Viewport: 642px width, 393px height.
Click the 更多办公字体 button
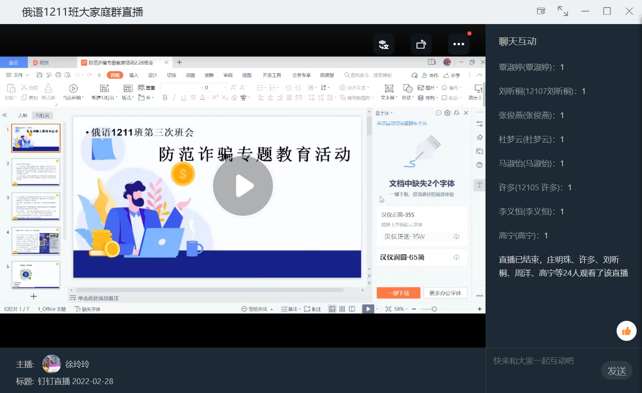click(445, 293)
